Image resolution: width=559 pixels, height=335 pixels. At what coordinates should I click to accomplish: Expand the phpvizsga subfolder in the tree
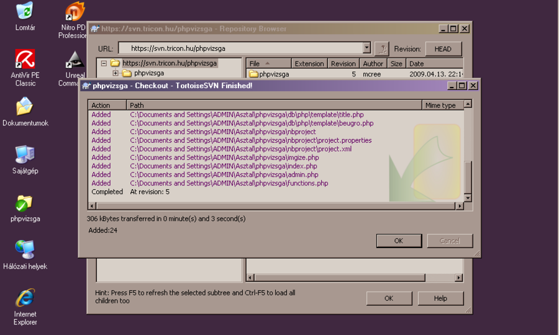pyautogui.click(x=116, y=73)
